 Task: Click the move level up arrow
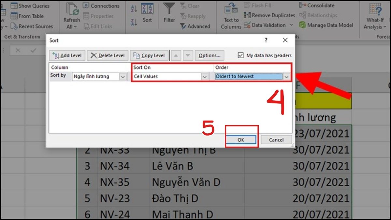coord(176,55)
